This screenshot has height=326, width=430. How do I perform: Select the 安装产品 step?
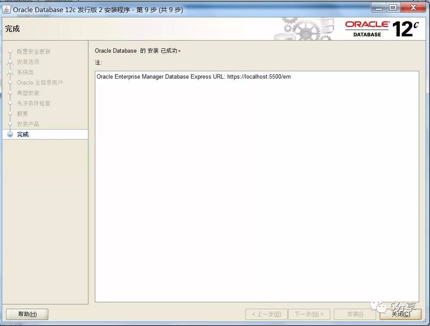coord(28,124)
